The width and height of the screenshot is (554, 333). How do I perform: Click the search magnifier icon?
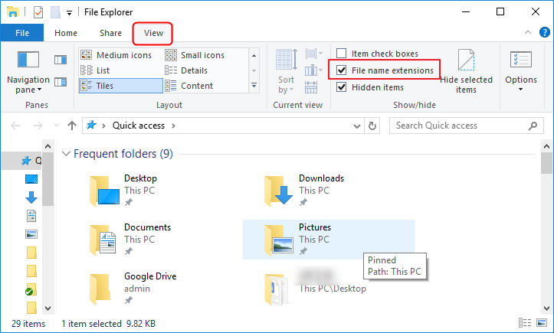[x=533, y=126]
